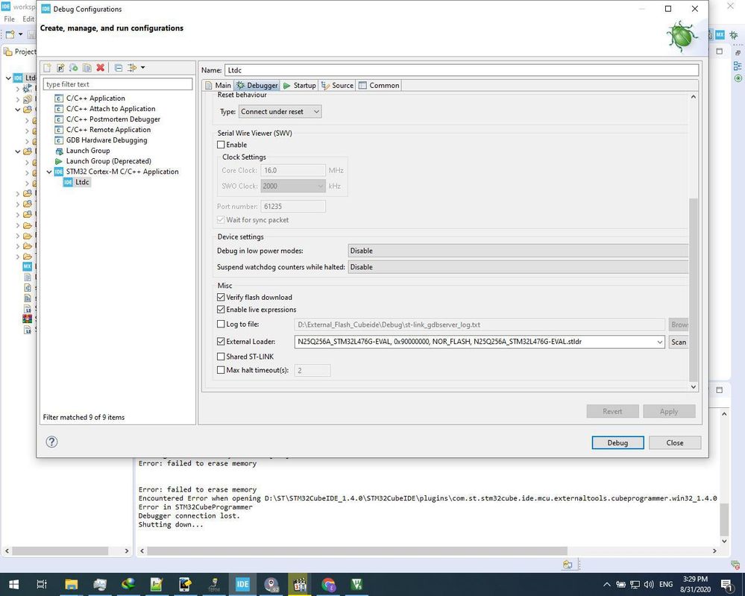The image size is (745, 596).
Task: Click the configuration Name field
Action: click(x=462, y=70)
